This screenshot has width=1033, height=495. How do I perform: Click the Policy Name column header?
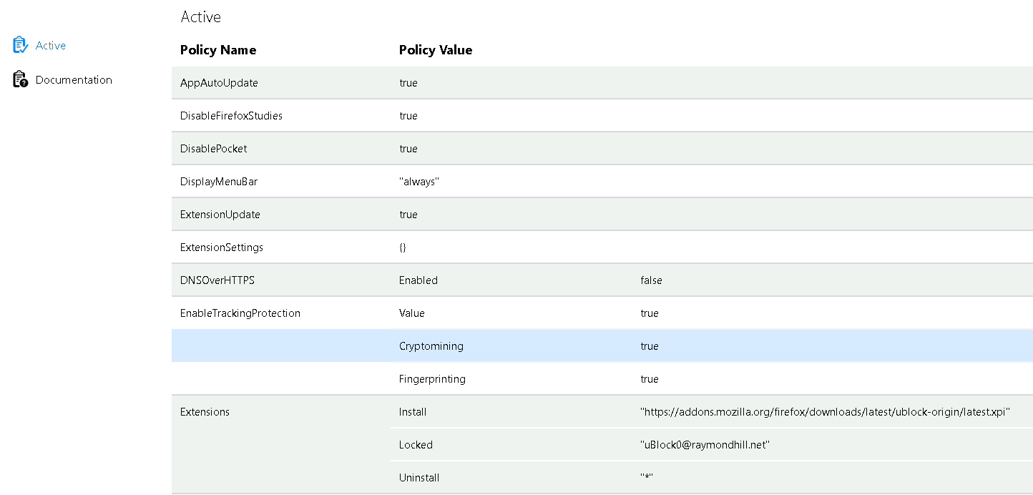coord(218,50)
